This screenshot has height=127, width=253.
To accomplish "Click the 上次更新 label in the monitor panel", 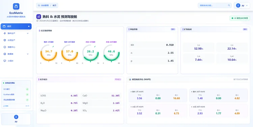I will click(6, 106).
